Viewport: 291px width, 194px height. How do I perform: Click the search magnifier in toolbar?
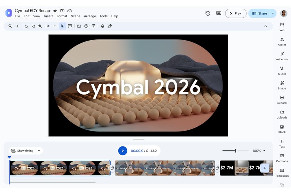click(10, 26)
